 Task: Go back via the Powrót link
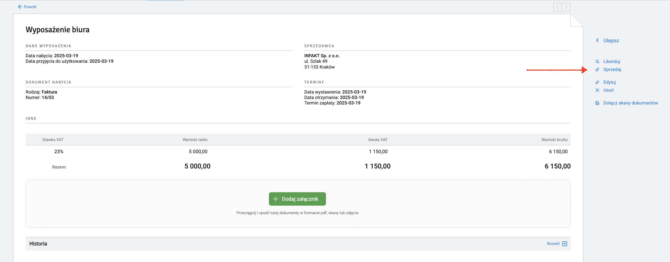tap(30, 7)
